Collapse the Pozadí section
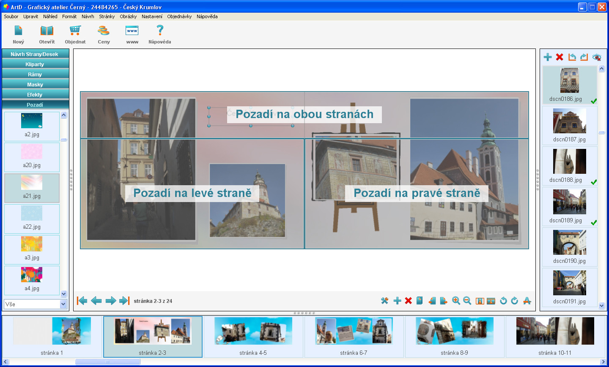Screen dimensions: 609x367 (35, 105)
